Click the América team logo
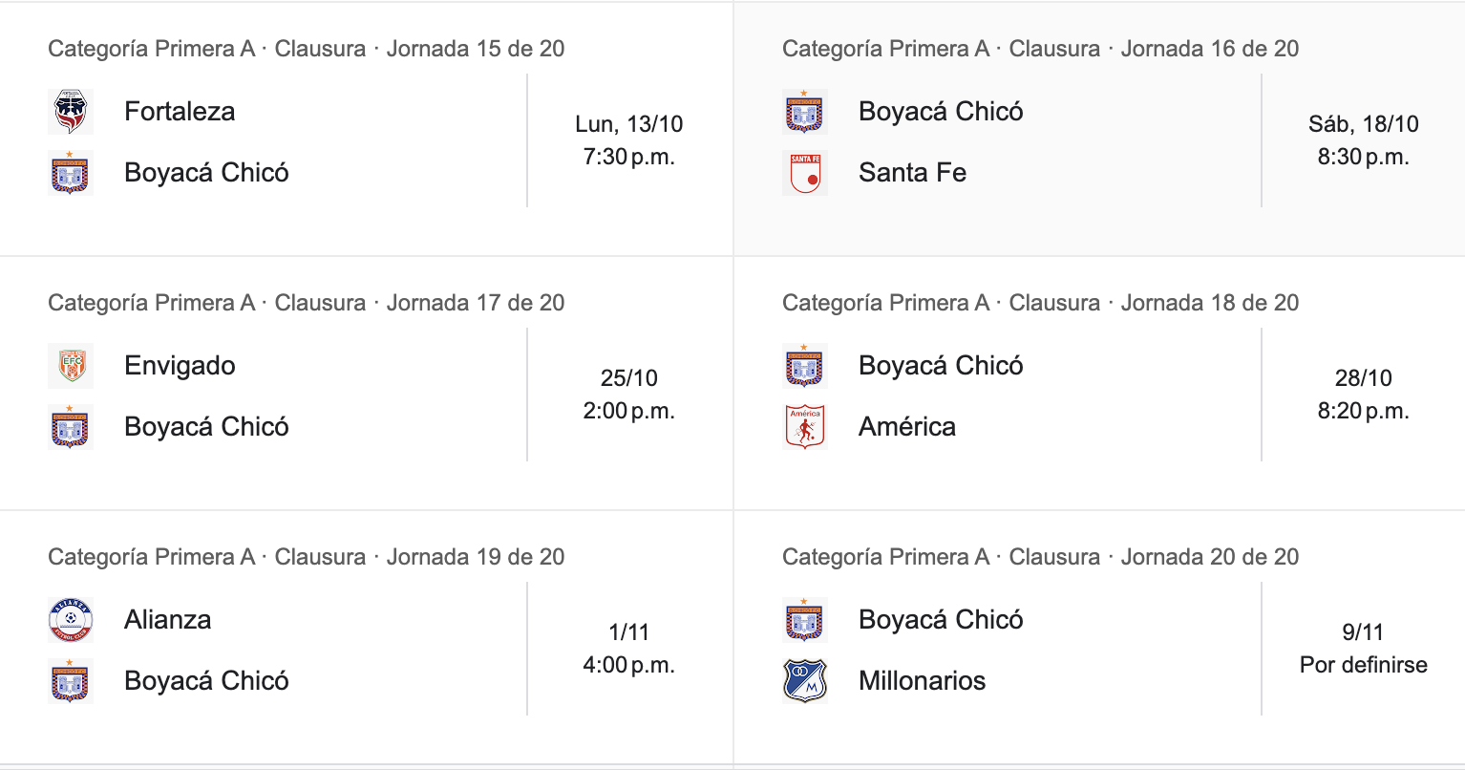Screen dimensions: 1465x770 804,427
